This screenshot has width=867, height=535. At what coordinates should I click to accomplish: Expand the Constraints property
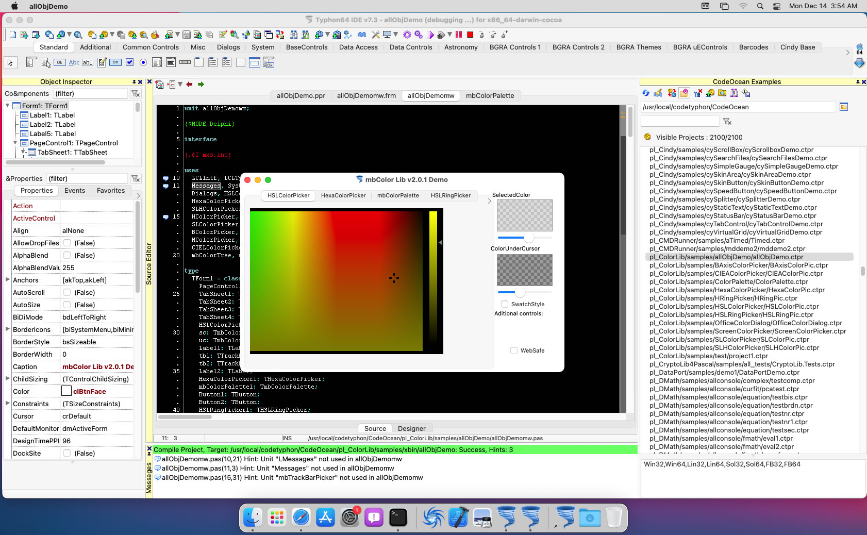point(8,403)
